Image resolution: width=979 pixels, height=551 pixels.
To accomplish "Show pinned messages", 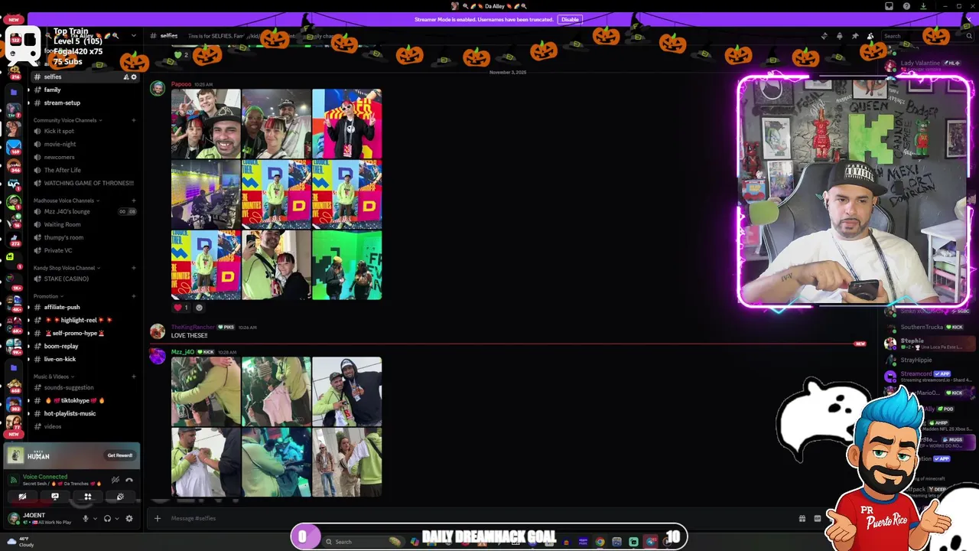I will pos(854,36).
